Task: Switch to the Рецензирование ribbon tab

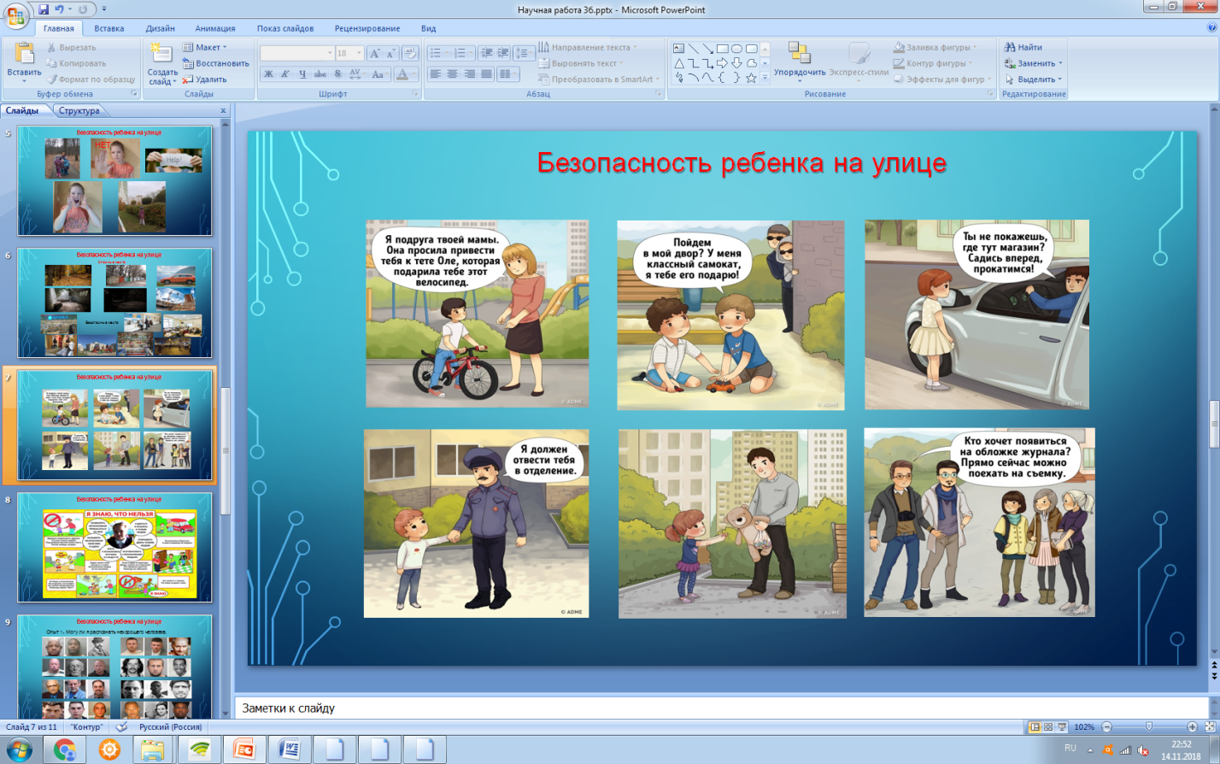Action: click(367, 28)
